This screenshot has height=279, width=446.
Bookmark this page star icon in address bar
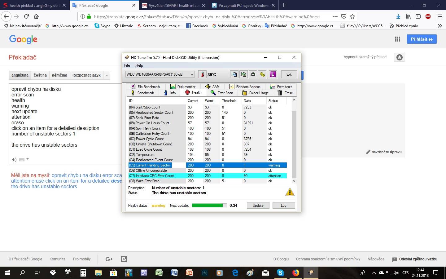coord(352,16)
